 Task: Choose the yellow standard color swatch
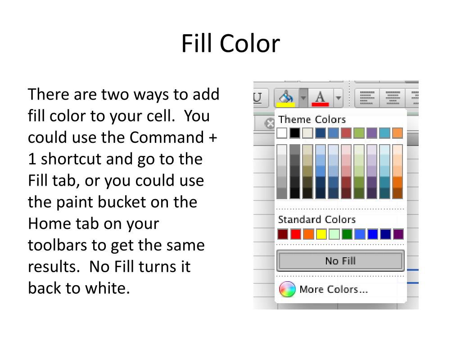click(321, 234)
